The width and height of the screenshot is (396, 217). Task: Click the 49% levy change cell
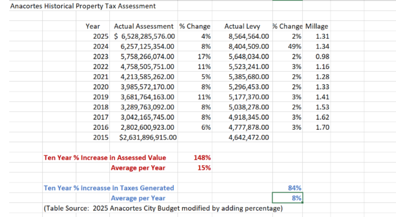295,46
